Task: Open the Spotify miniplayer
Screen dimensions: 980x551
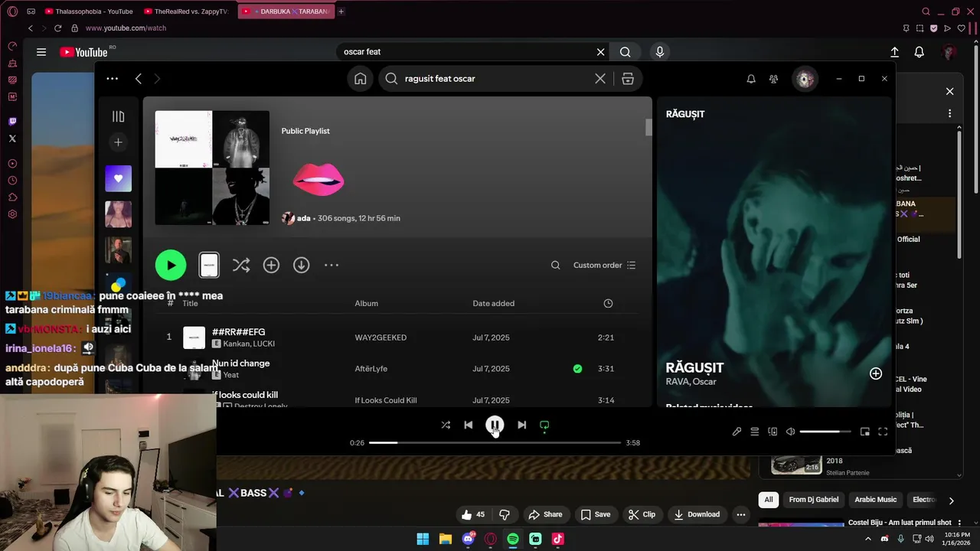Action: tap(864, 432)
